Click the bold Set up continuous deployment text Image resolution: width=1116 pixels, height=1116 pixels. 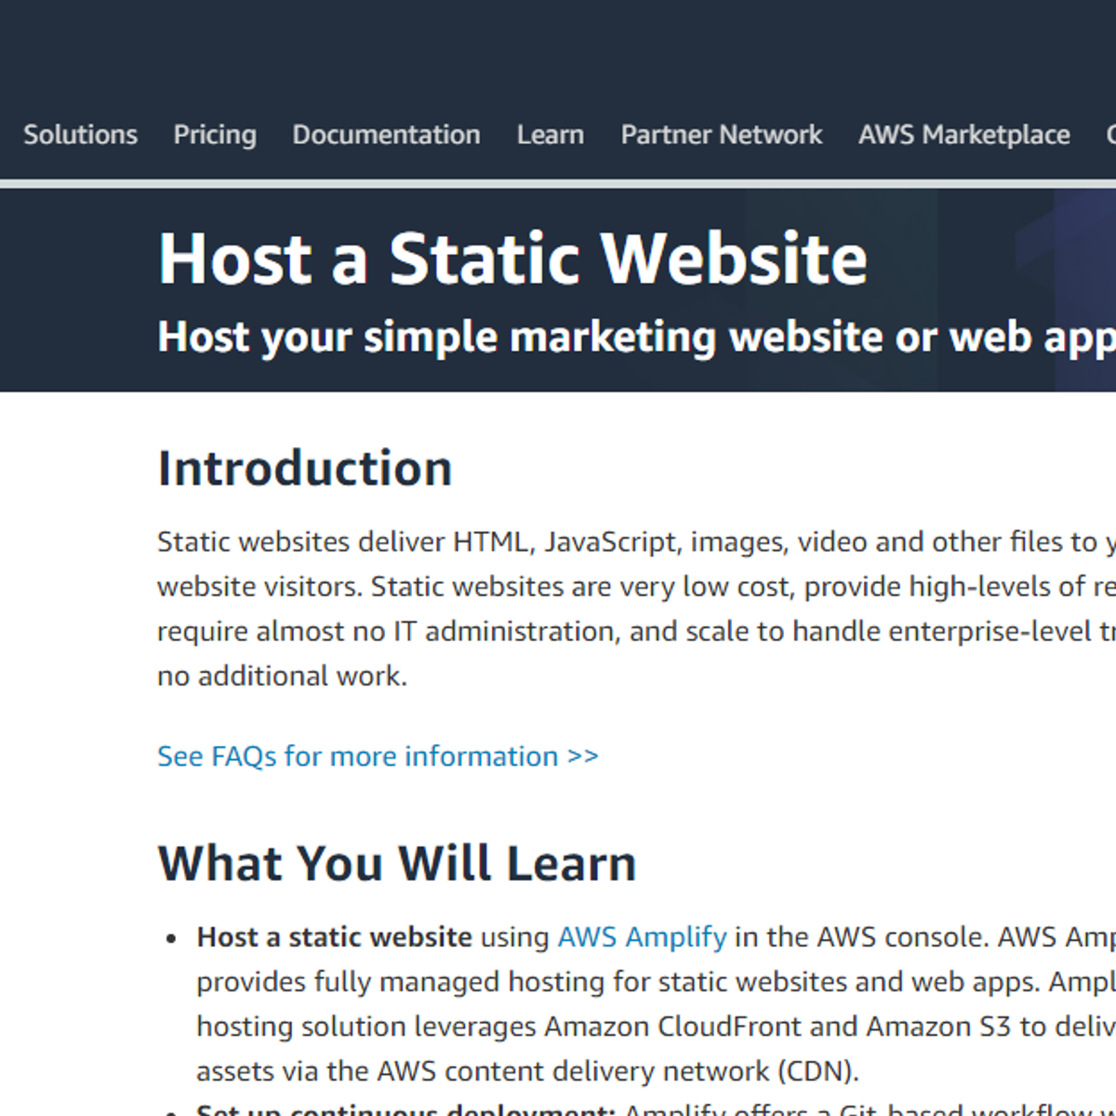pos(405,1109)
